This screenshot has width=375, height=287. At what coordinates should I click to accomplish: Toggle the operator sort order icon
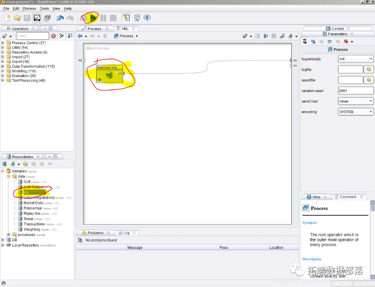[70, 36]
